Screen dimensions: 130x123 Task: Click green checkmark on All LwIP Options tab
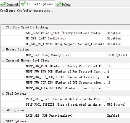coord(23,4)
